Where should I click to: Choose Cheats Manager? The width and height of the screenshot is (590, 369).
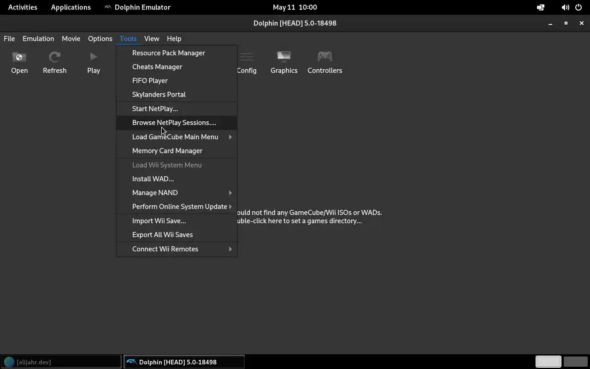[177, 67]
